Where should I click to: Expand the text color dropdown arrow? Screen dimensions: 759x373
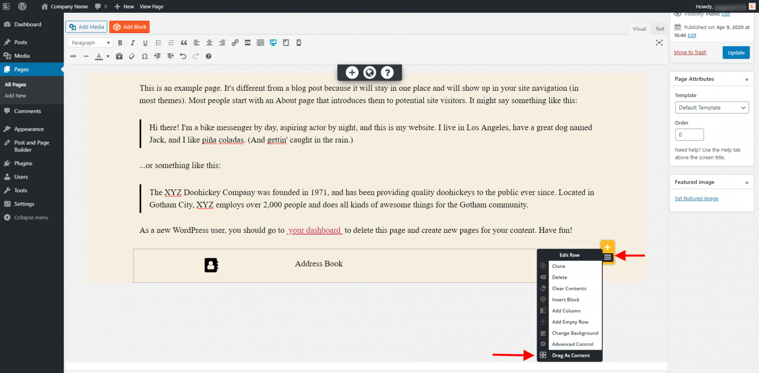[108, 56]
